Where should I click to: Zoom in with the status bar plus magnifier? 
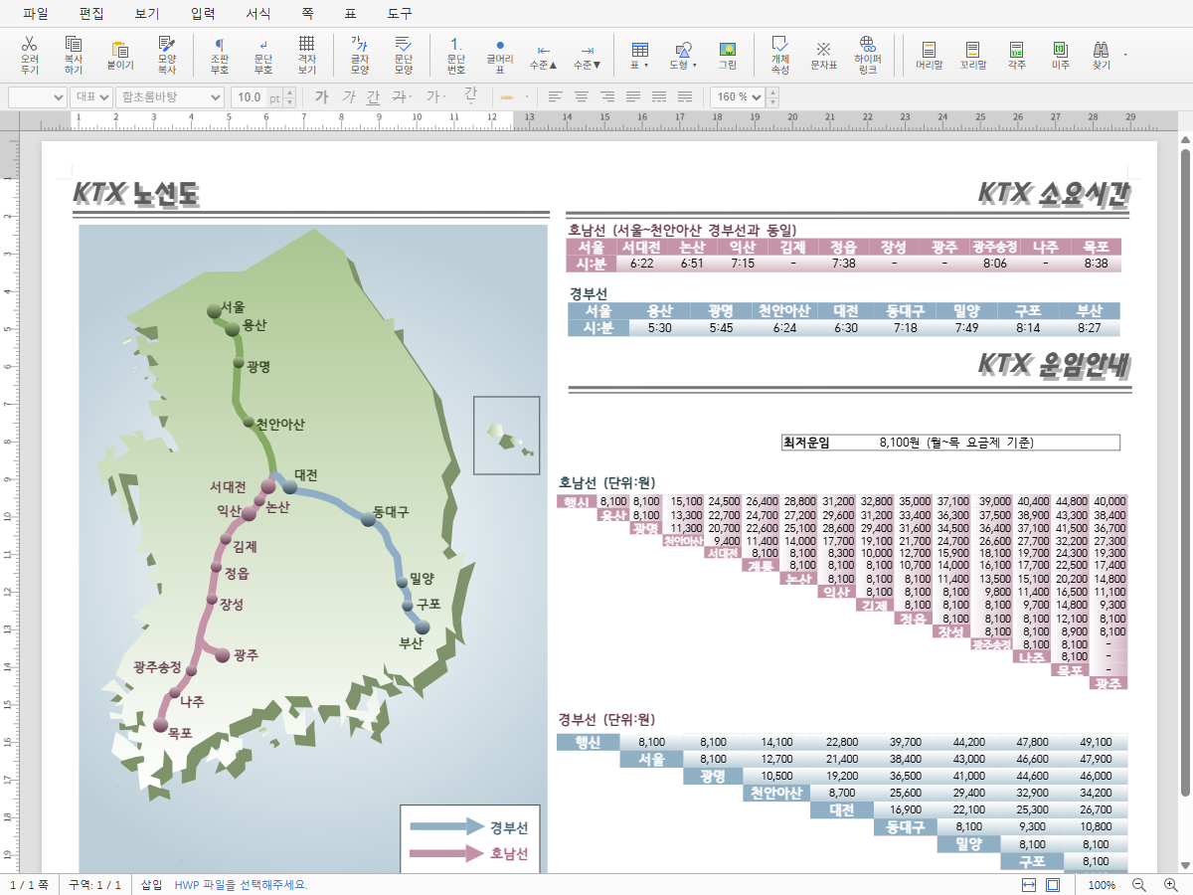1170,884
